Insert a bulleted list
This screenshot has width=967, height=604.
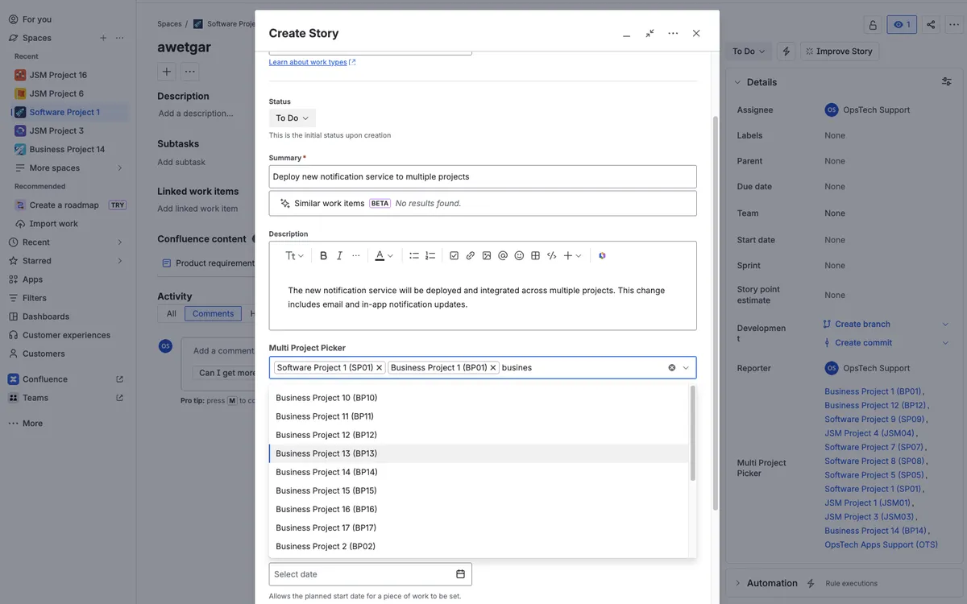tap(414, 255)
